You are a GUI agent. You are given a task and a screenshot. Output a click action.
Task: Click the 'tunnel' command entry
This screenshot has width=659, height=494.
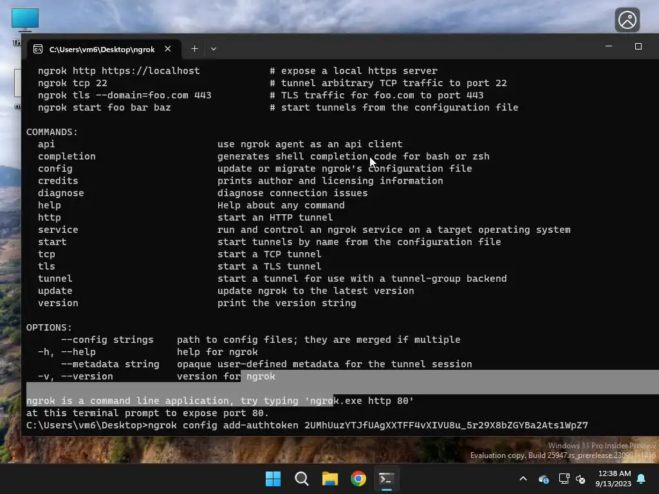coord(55,278)
